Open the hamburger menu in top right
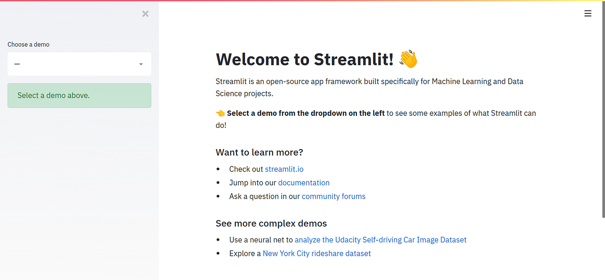This screenshot has height=280, width=605. coord(588,13)
